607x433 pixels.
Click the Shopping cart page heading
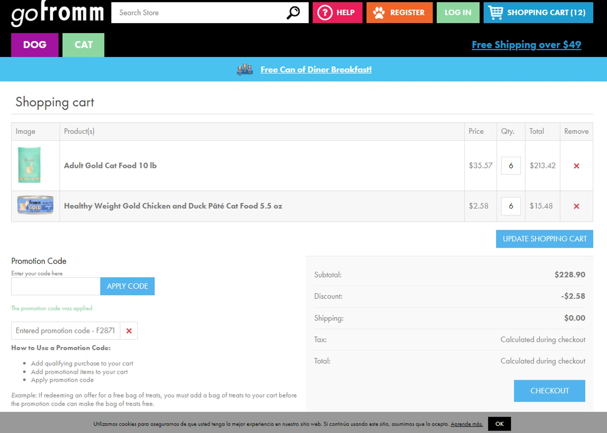[x=55, y=102]
